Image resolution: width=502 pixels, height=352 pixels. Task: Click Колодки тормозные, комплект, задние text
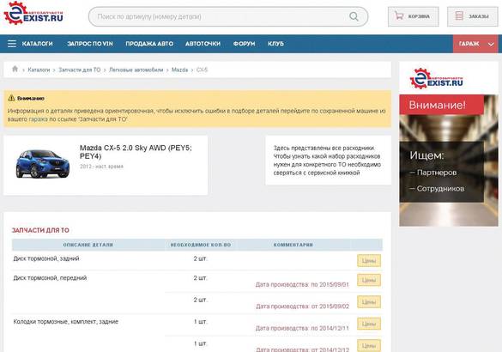pos(65,322)
